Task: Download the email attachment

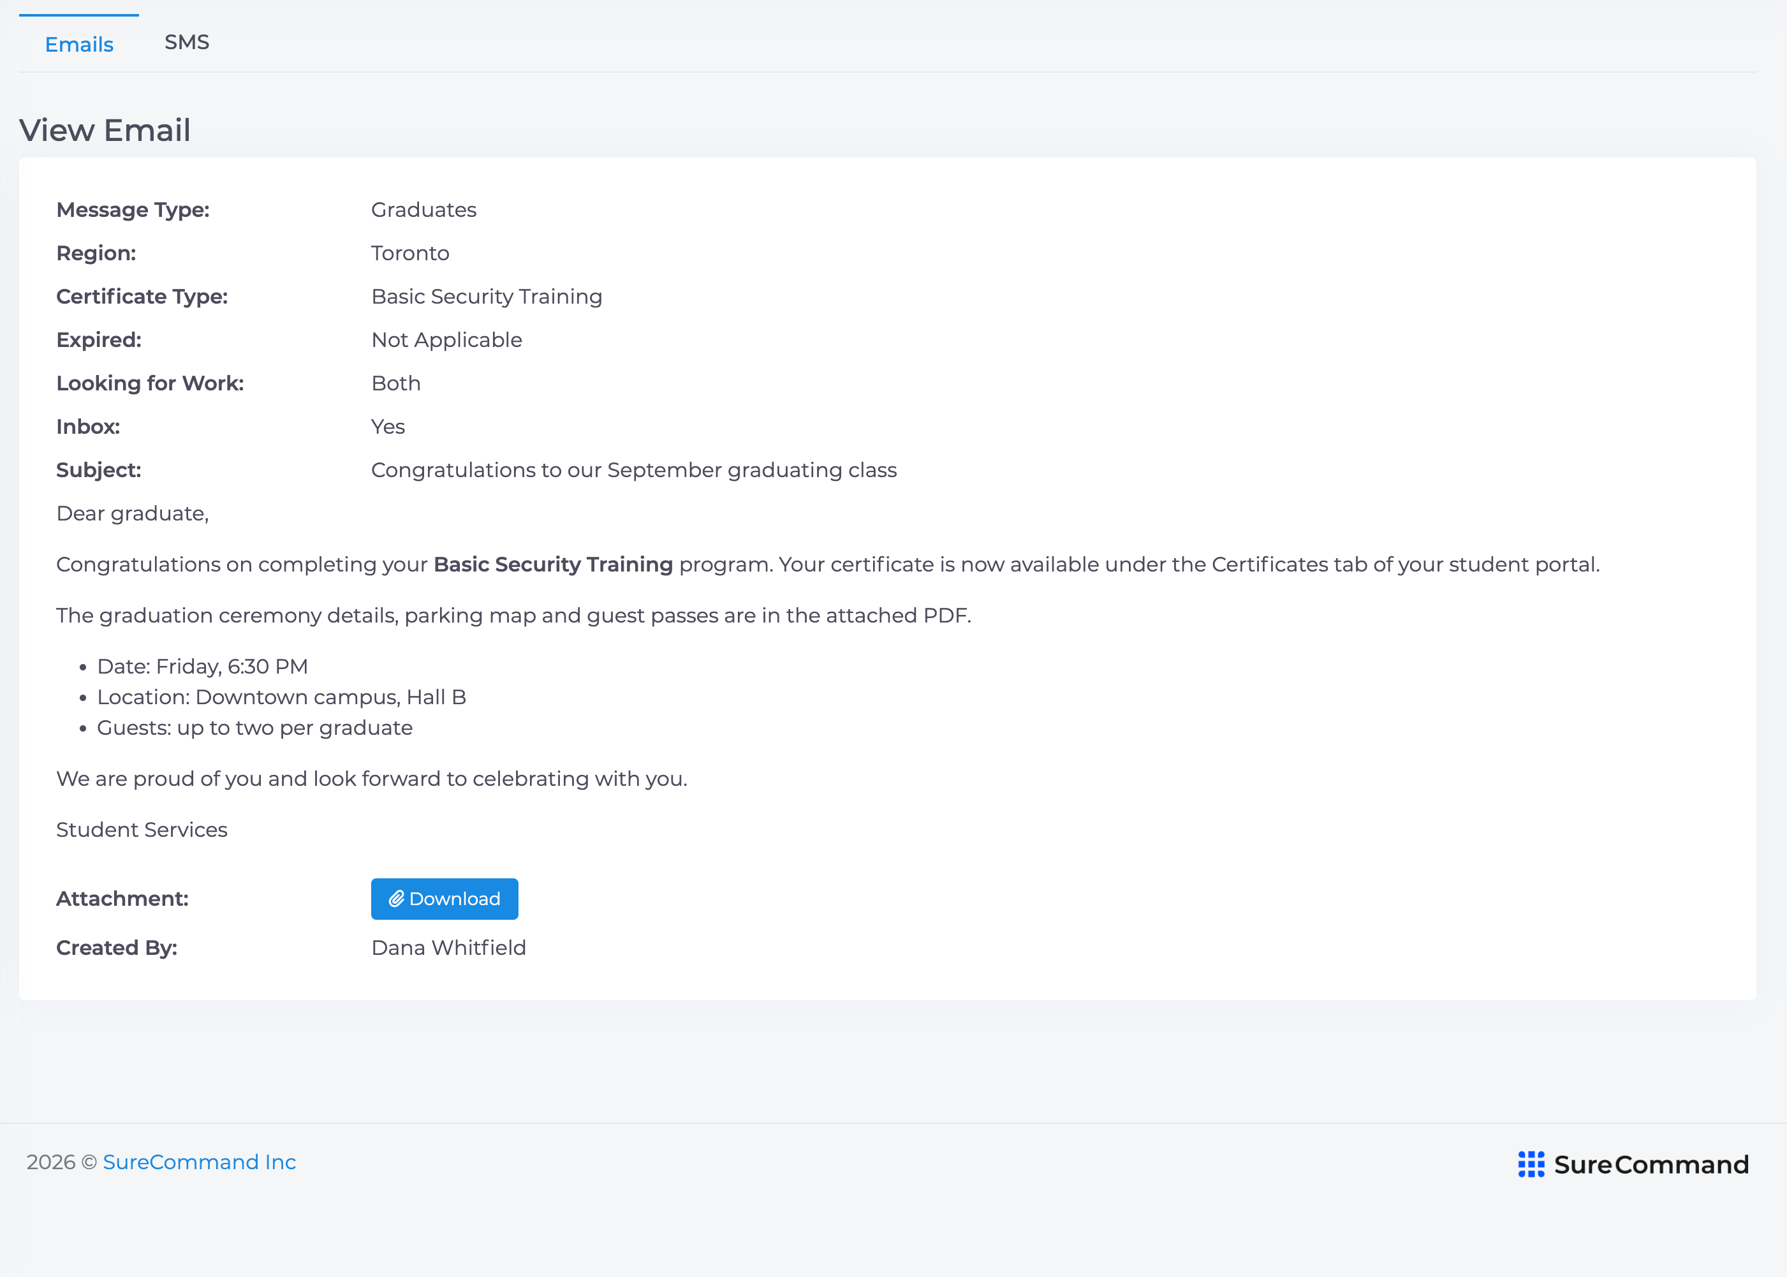Action: coord(444,899)
